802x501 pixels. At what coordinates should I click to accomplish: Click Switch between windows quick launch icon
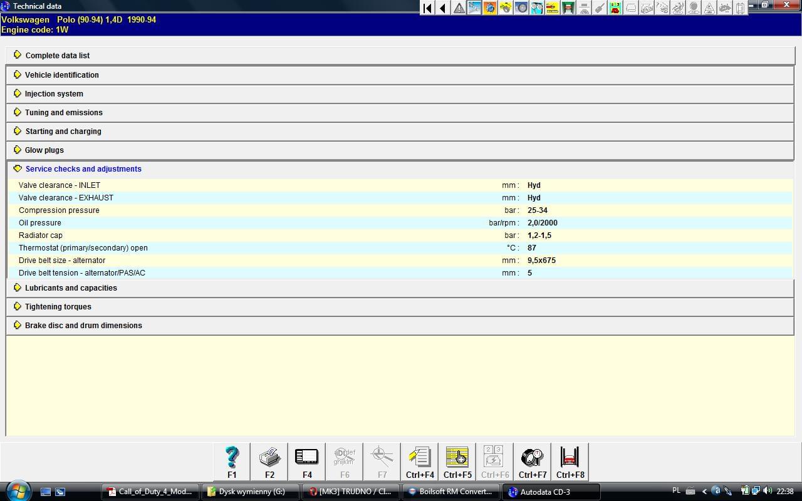[60, 492]
